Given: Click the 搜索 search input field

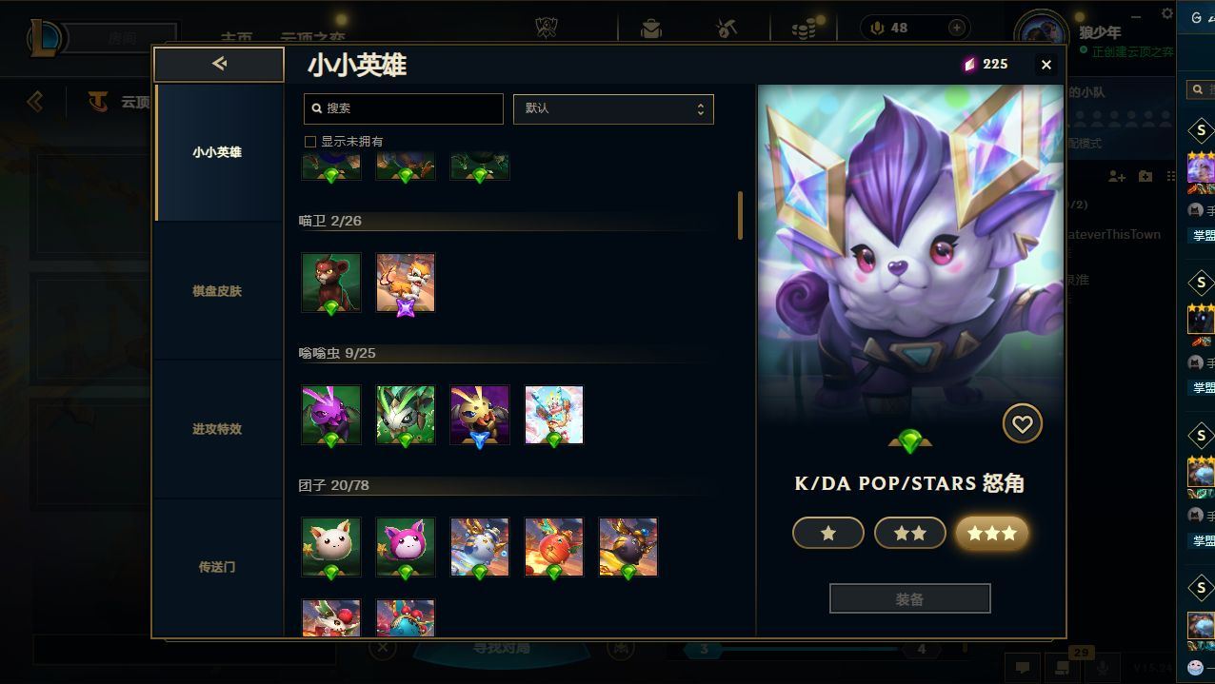Looking at the screenshot, I should [404, 108].
